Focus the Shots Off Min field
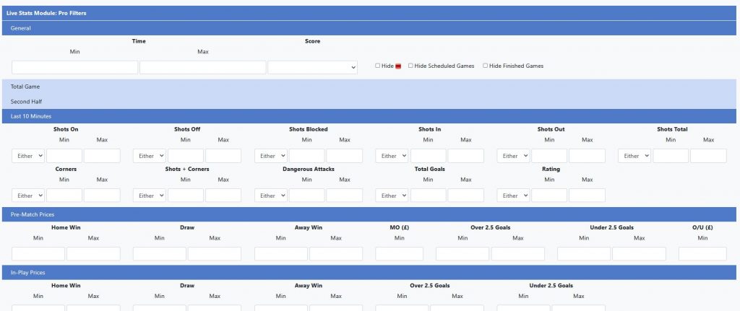Image resolution: width=740 pixels, height=311 pixels. [186, 156]
